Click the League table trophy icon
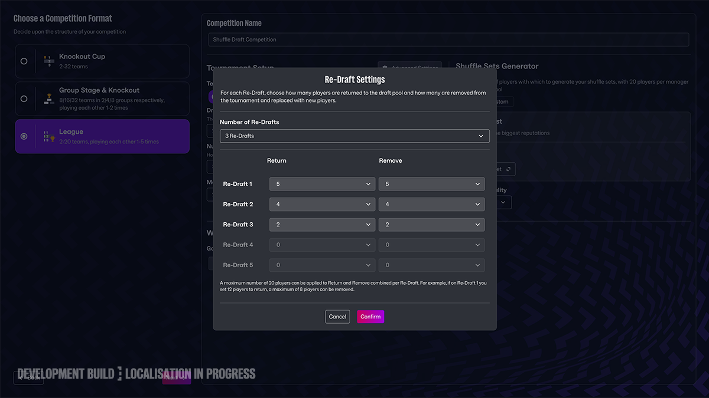The image size is (709, 398). tap(49, 136)
